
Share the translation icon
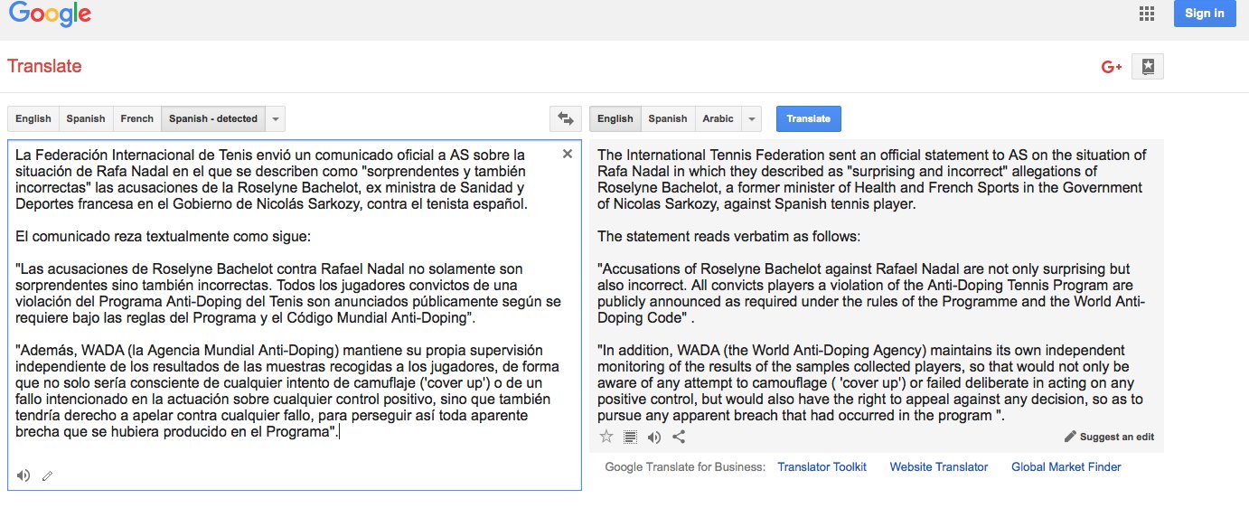point(680,437)
